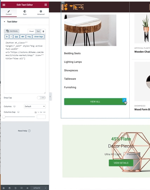The image size is (150, 190).
Task: Click the trash icon beside Text tab
Action: coord(43,31)
